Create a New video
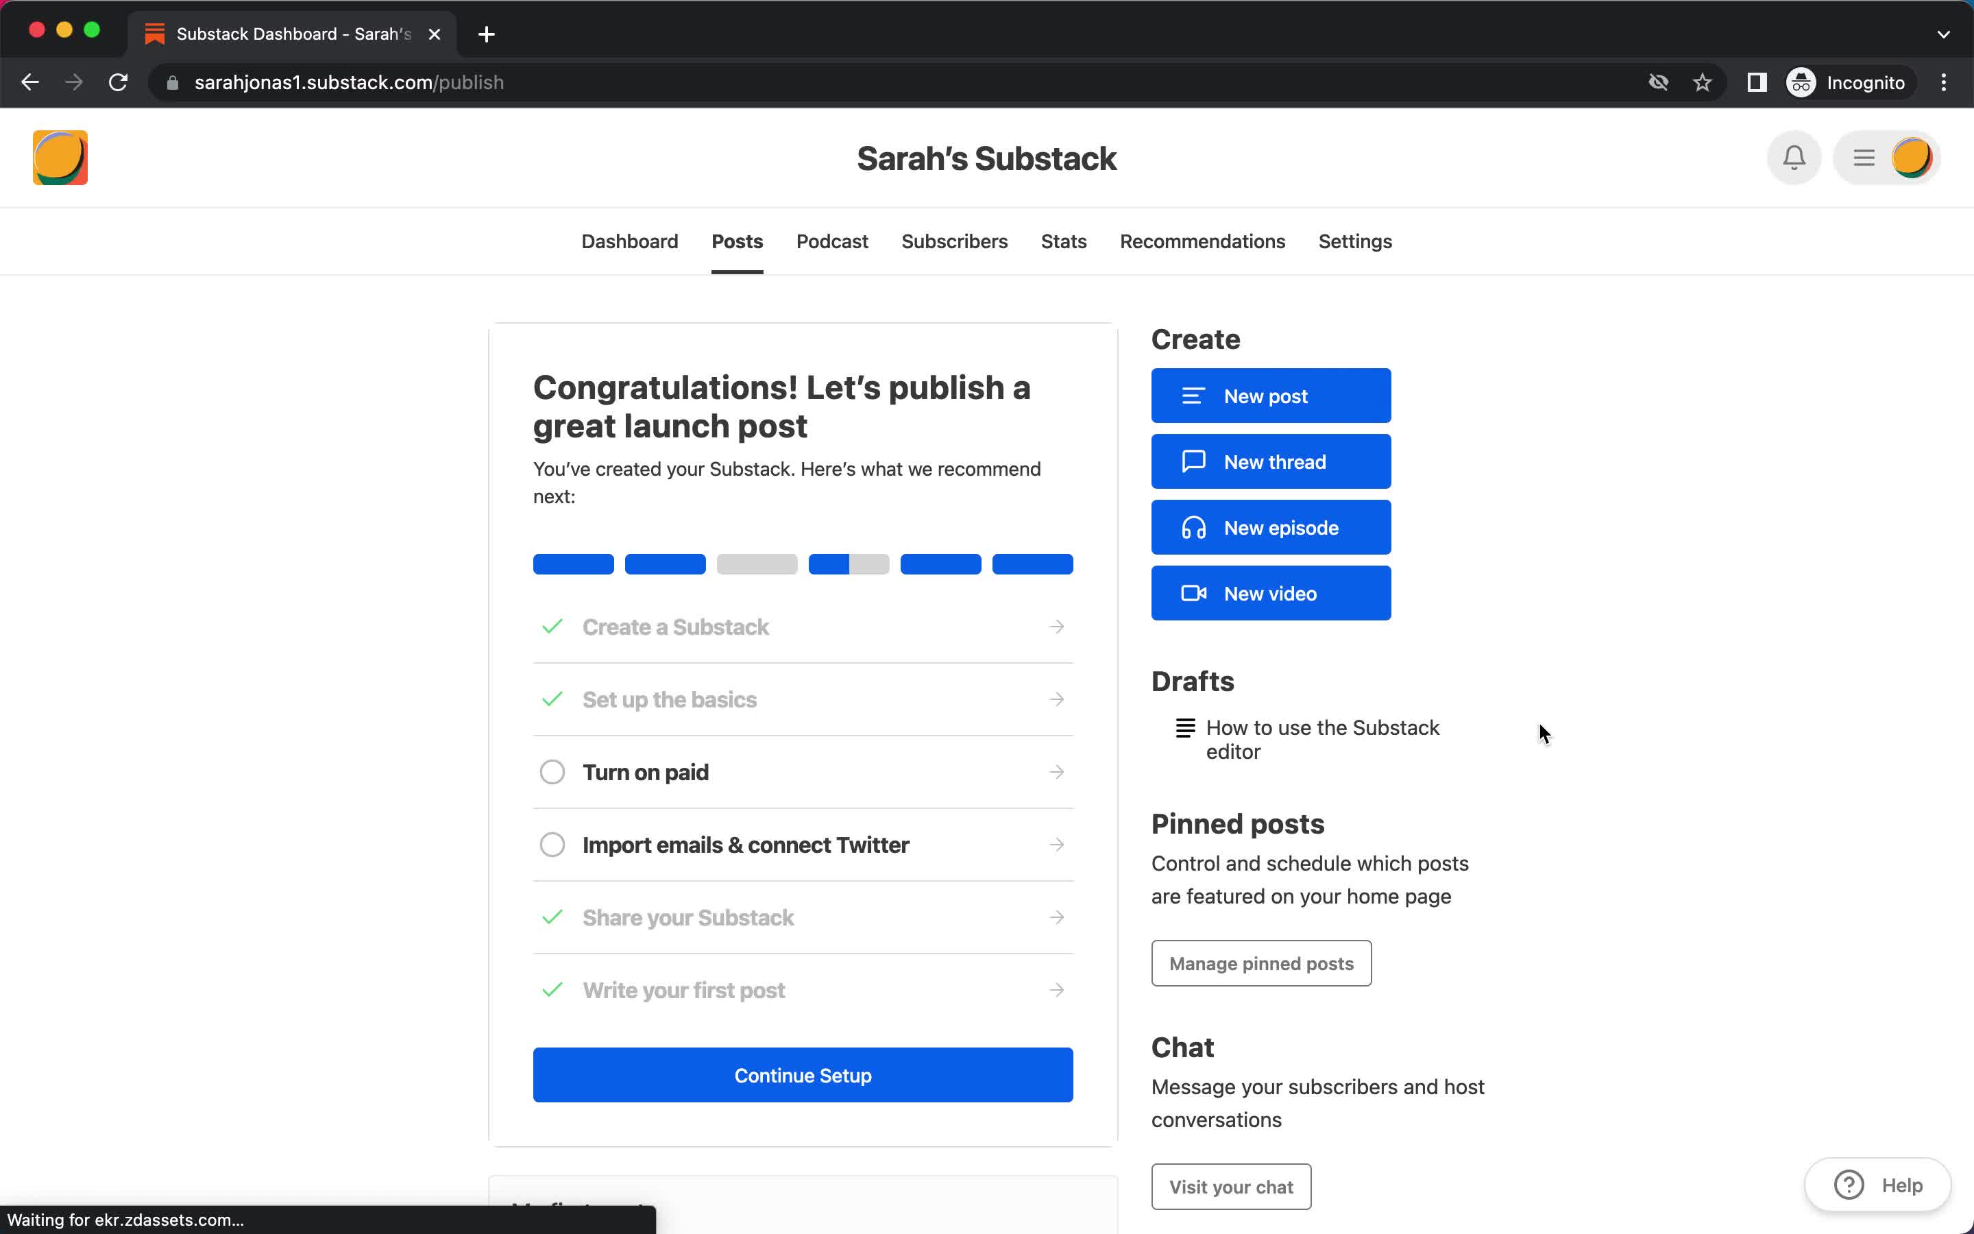The height and width of the screenshot is (1234, 1974). 1271,593
